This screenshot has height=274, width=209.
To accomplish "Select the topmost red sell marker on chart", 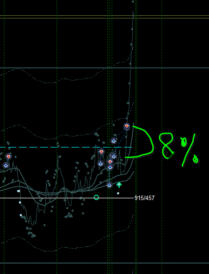I will 127,126.
